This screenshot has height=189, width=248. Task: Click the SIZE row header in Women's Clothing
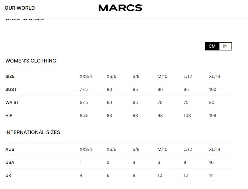10,76
